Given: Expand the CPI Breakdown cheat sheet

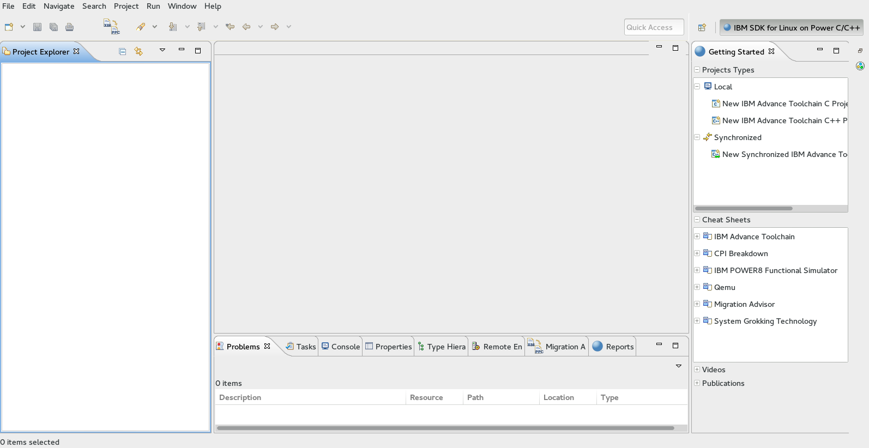Looking at the screenshot, I should (x=697, y=253).
